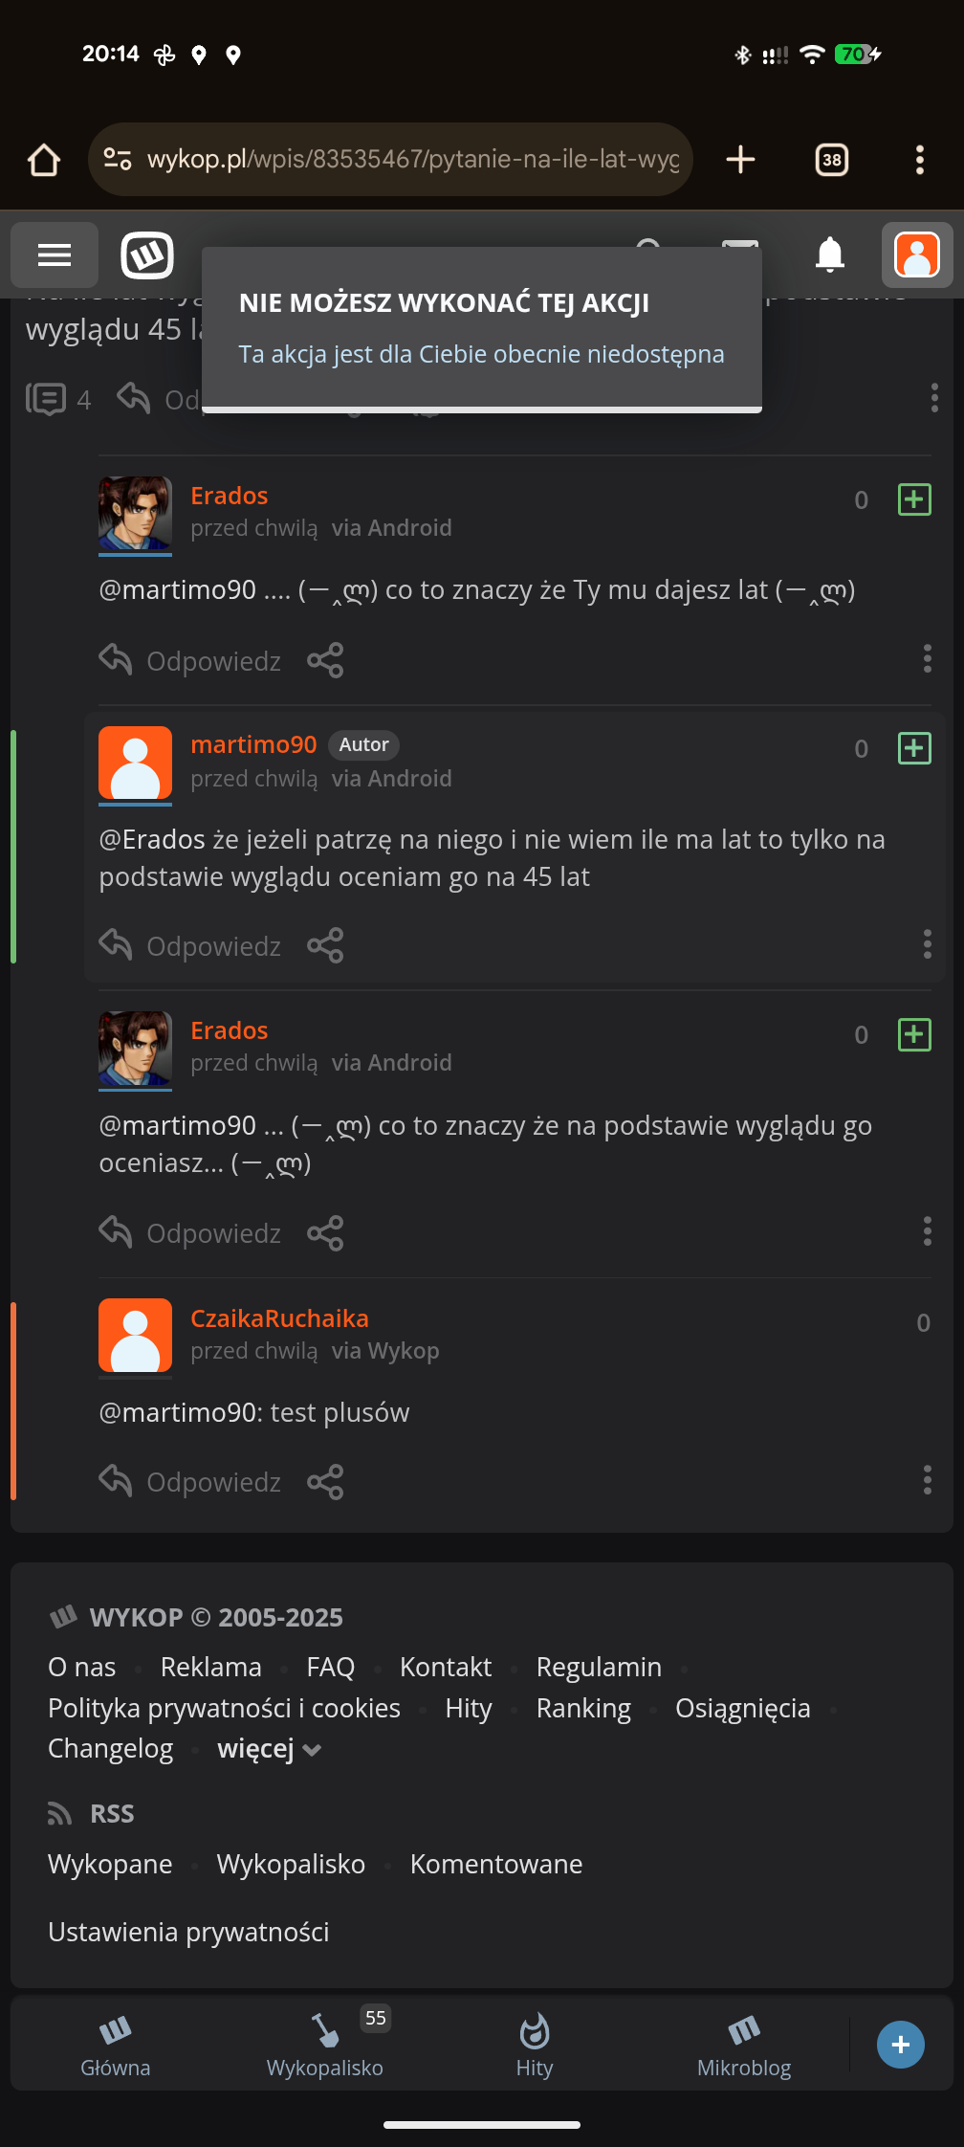This screenshot has height=2147, width=964.
Task: Upvote martimo90's comment with plus
Action: [914, 748]
